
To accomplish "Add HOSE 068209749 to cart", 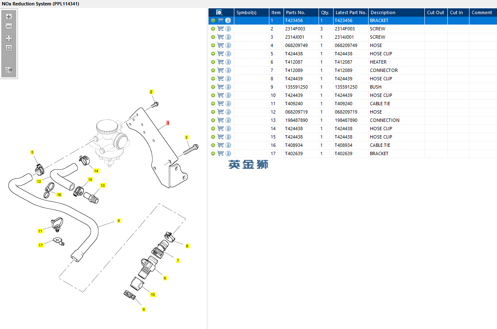I will coord(221,45).
